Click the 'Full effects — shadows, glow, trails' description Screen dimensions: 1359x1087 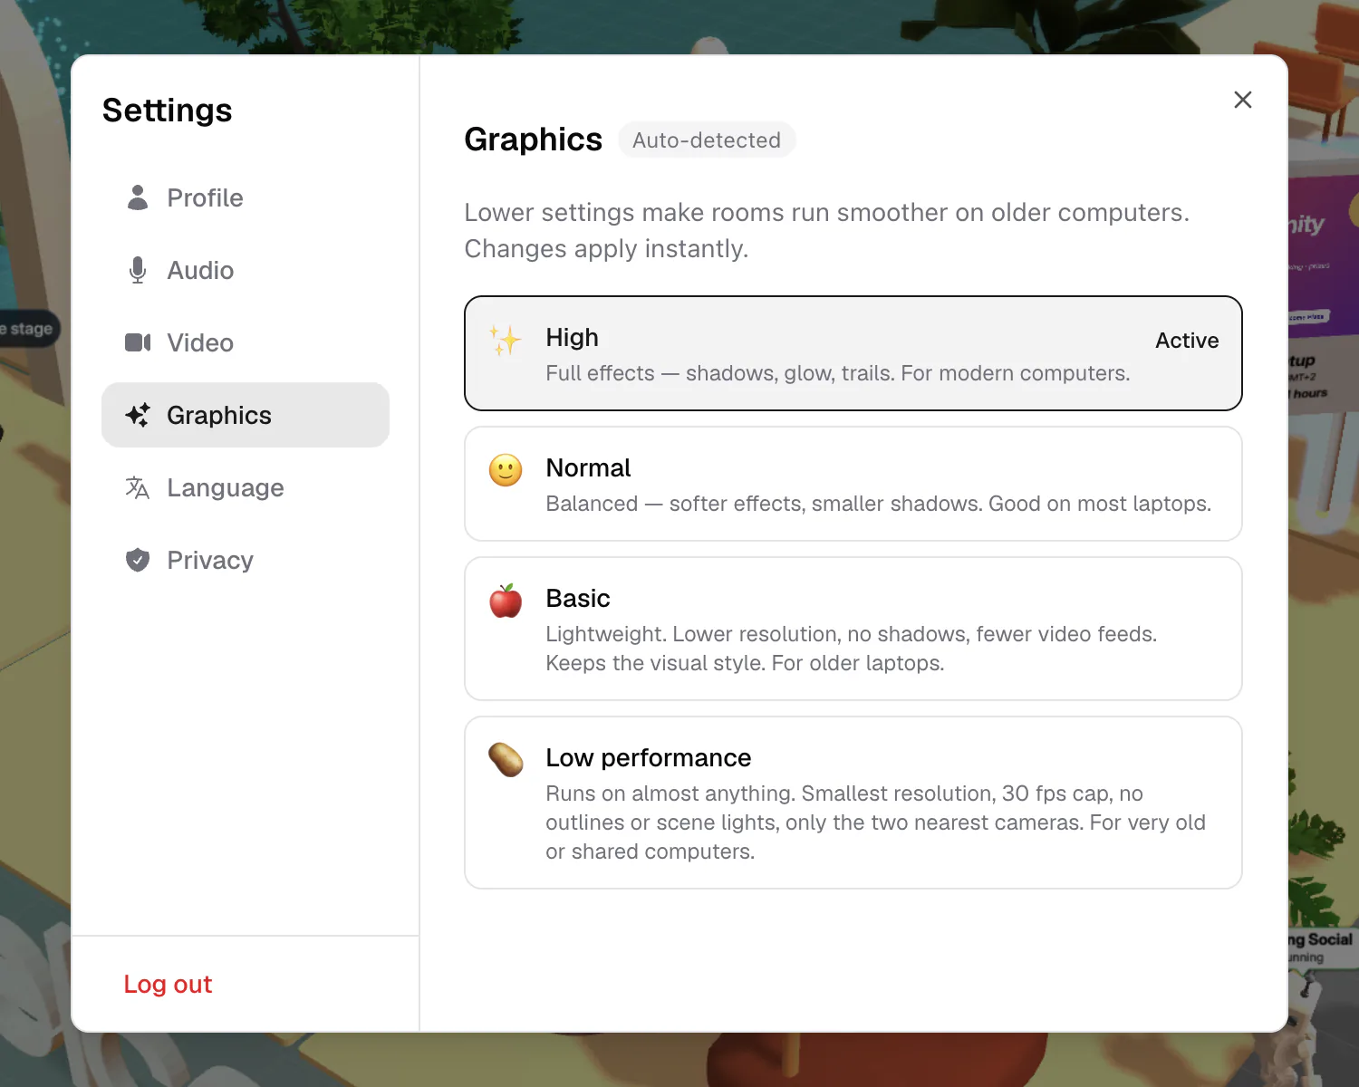838,373
